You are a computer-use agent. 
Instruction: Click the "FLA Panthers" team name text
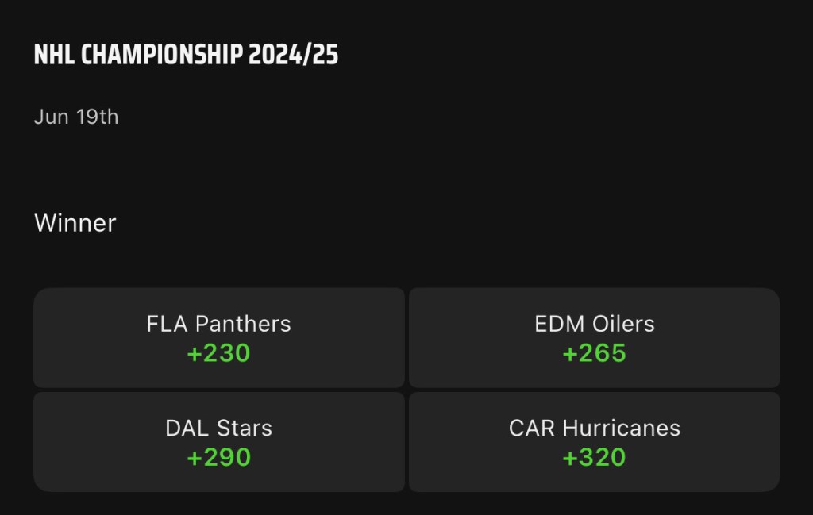pyautogui.click(x=218, y=324)
